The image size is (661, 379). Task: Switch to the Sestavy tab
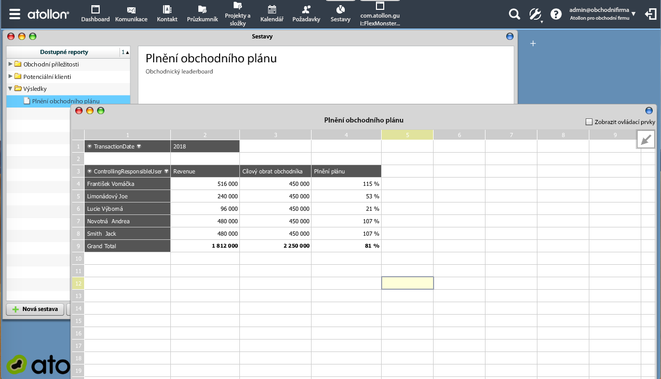(340, 14)
